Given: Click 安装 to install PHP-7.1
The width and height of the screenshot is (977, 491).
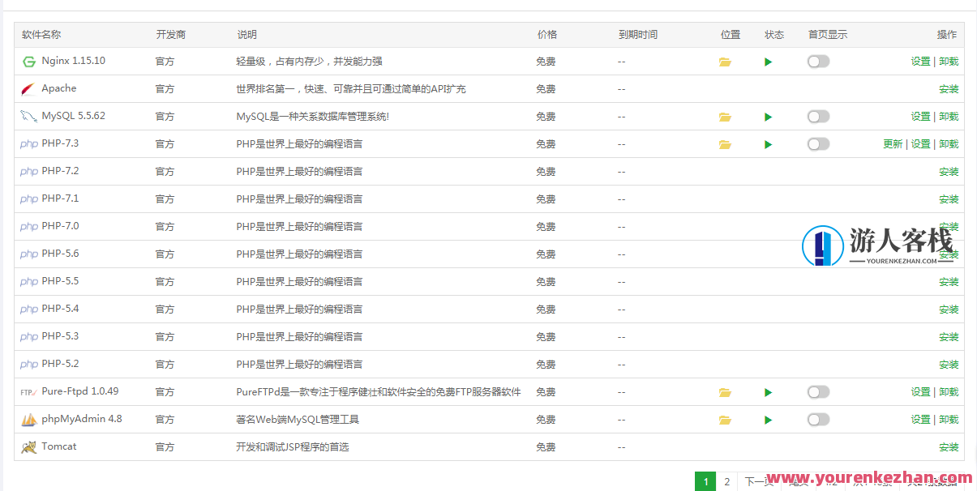Looking at the screenshot, I should (949, 199).
